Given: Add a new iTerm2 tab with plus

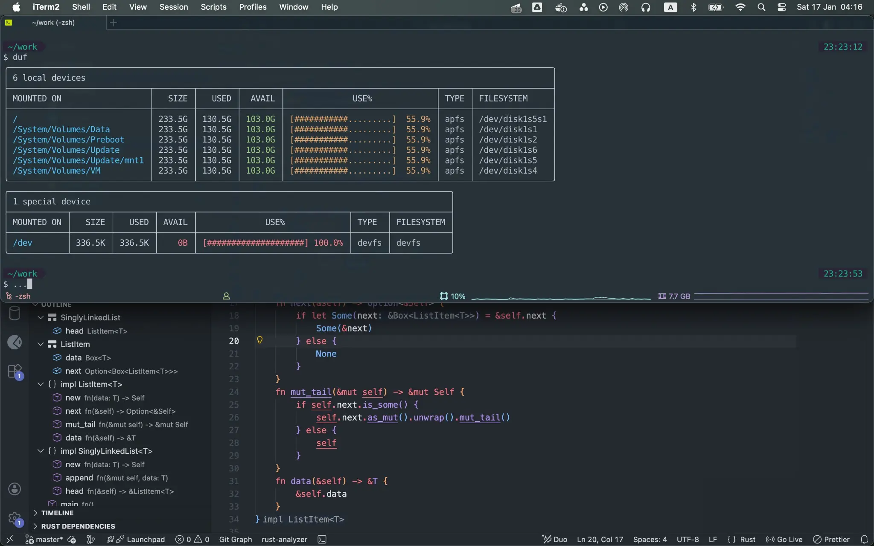Looking at the screenshot, I should point(114,23).
